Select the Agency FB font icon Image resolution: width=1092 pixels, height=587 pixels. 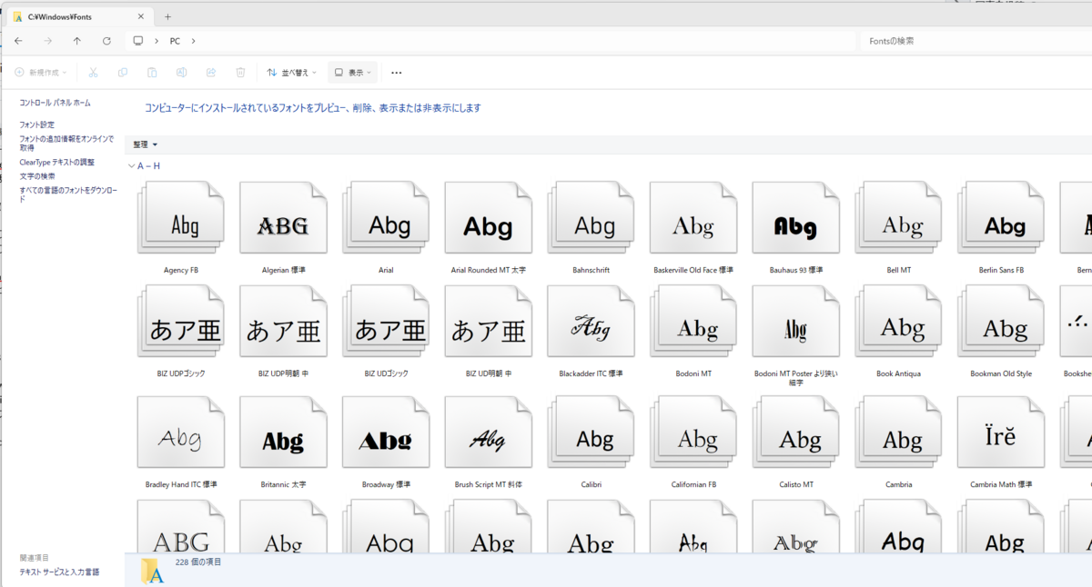coord(181,219)
